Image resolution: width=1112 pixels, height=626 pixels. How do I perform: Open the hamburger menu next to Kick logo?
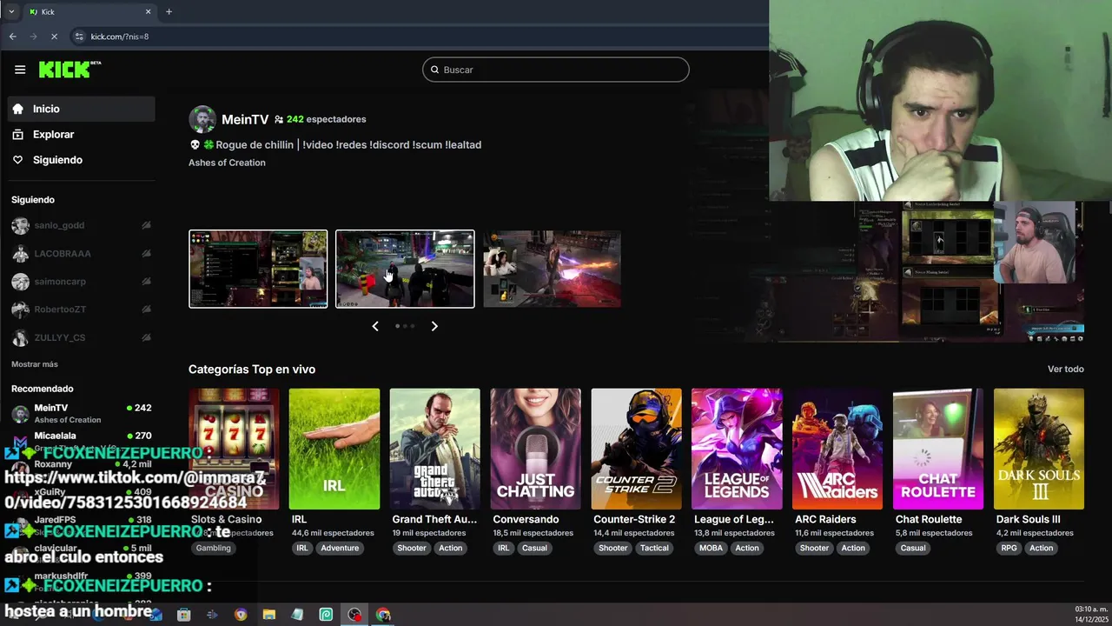coord(20,70)
